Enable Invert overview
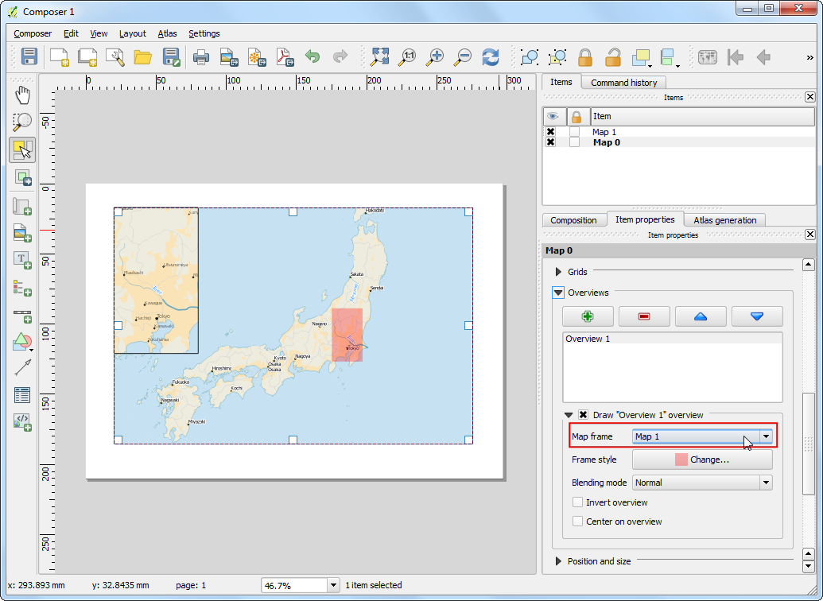This screenshot has height=601, width=823. [x=577, y=502]
